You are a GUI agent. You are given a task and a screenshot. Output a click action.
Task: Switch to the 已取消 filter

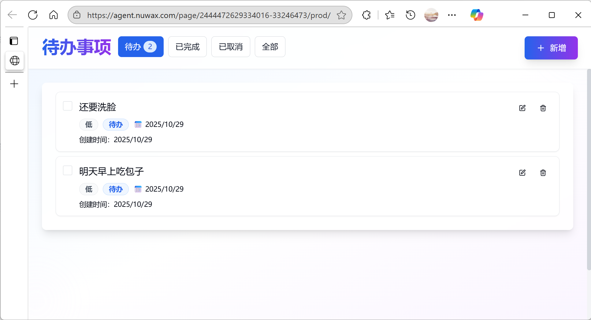tap(231, 47)
